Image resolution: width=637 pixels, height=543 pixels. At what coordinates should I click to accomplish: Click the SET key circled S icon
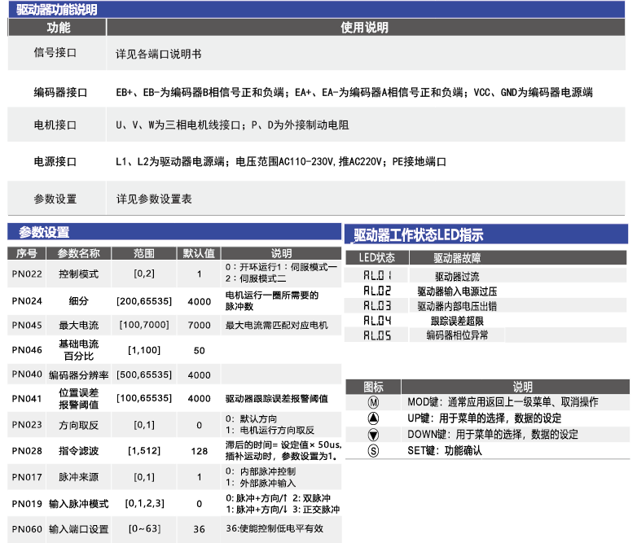(x=373, y=450)
